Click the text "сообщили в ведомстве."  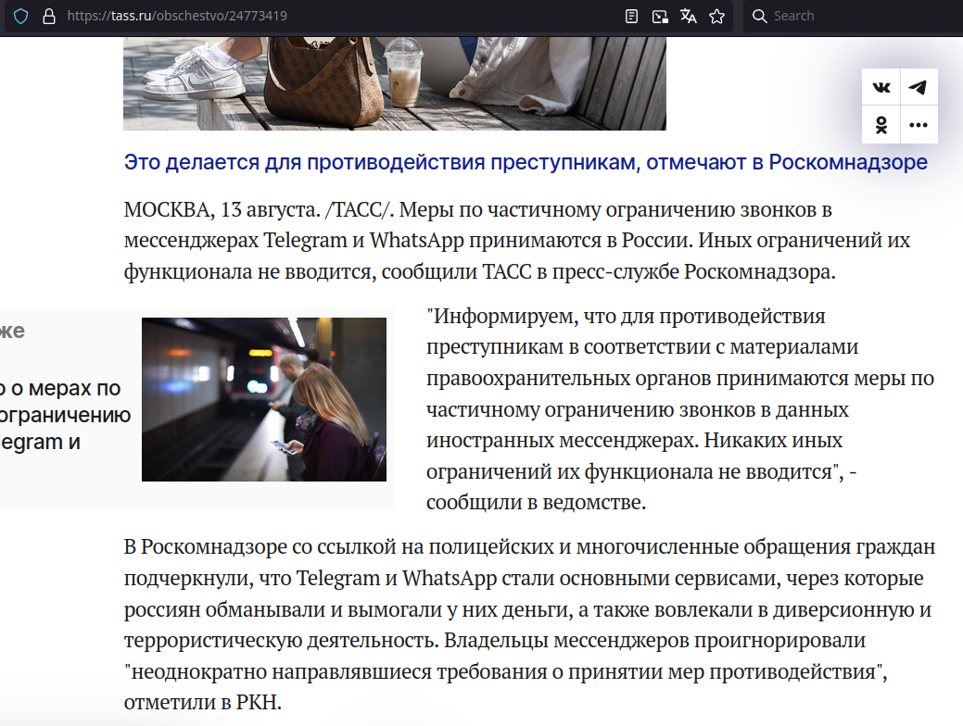pyautogui.click(x=536, y=503)
